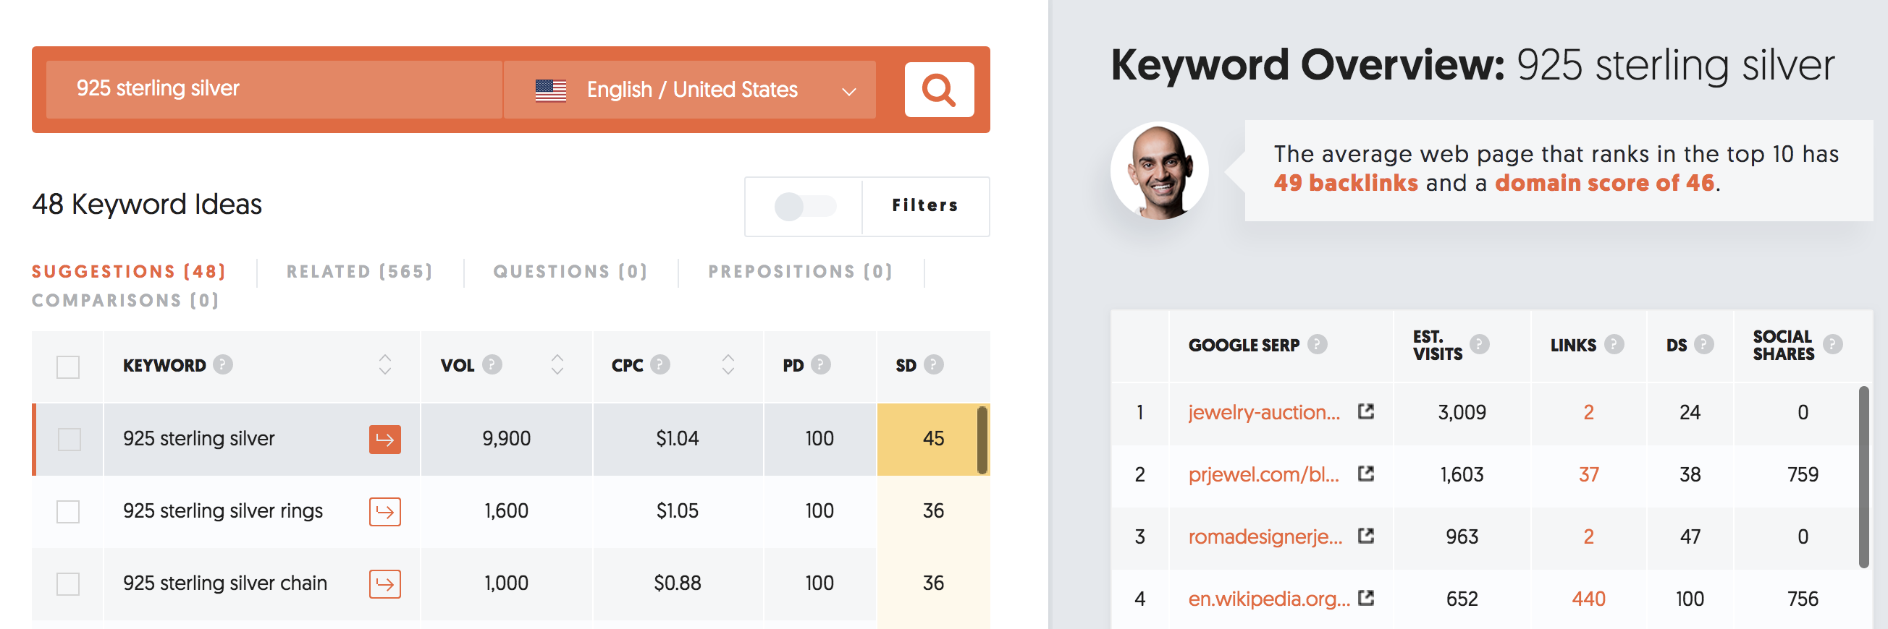Click external link icon beside en.wikipedia.org result
This screenshot has height=629, width=1888.
1365,597
